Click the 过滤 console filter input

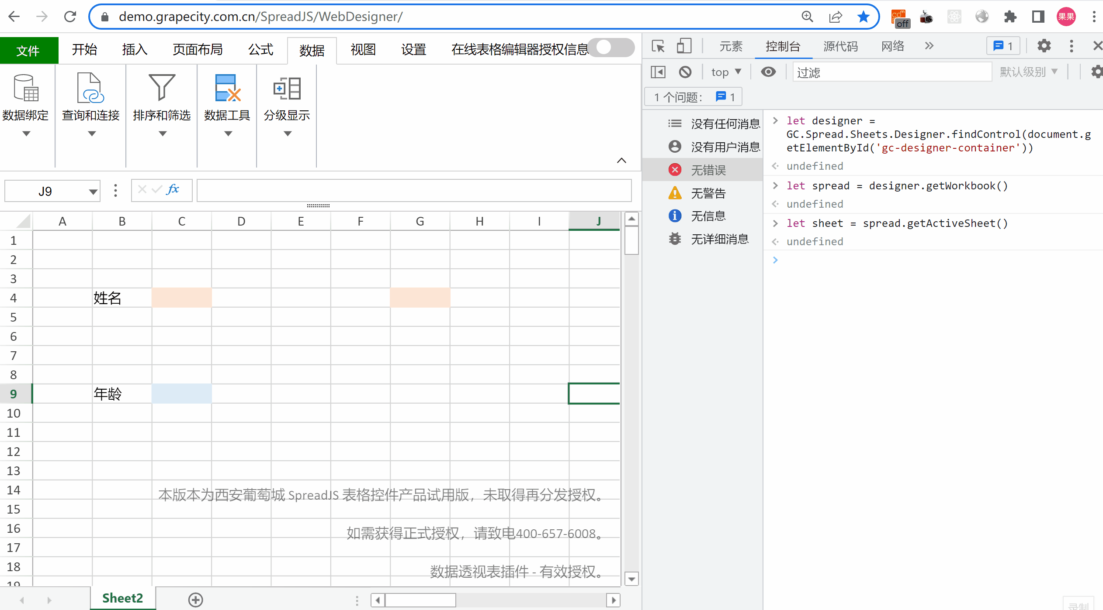point(892,72)
